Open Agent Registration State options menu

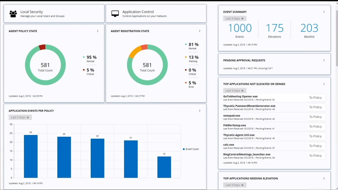click(x=200, y=31)
